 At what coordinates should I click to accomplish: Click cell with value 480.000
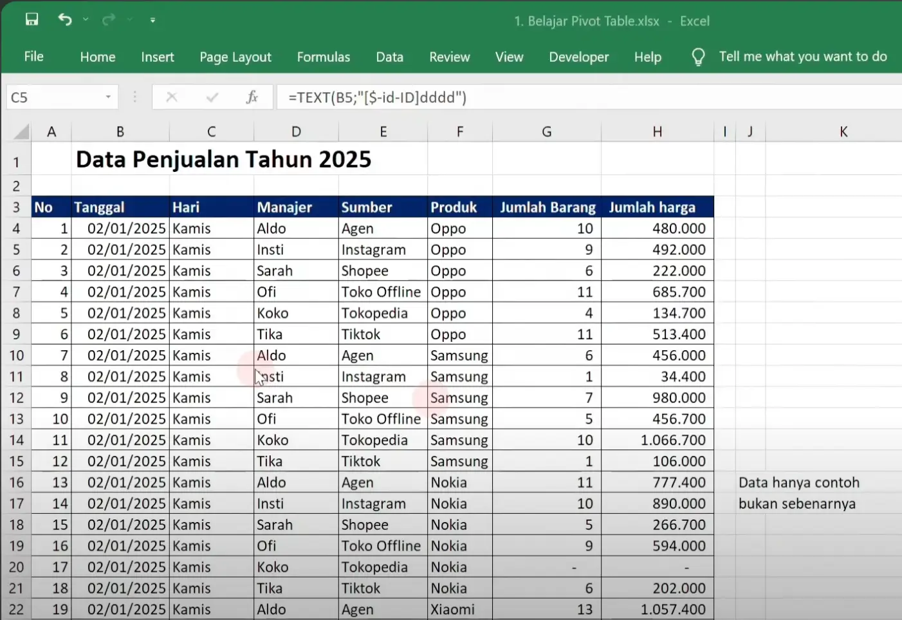658,229
